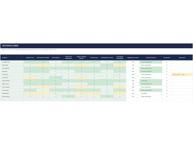Screen dimensions: 193x145
Task: Click the Adaptability & learning header
Action: 107,58
